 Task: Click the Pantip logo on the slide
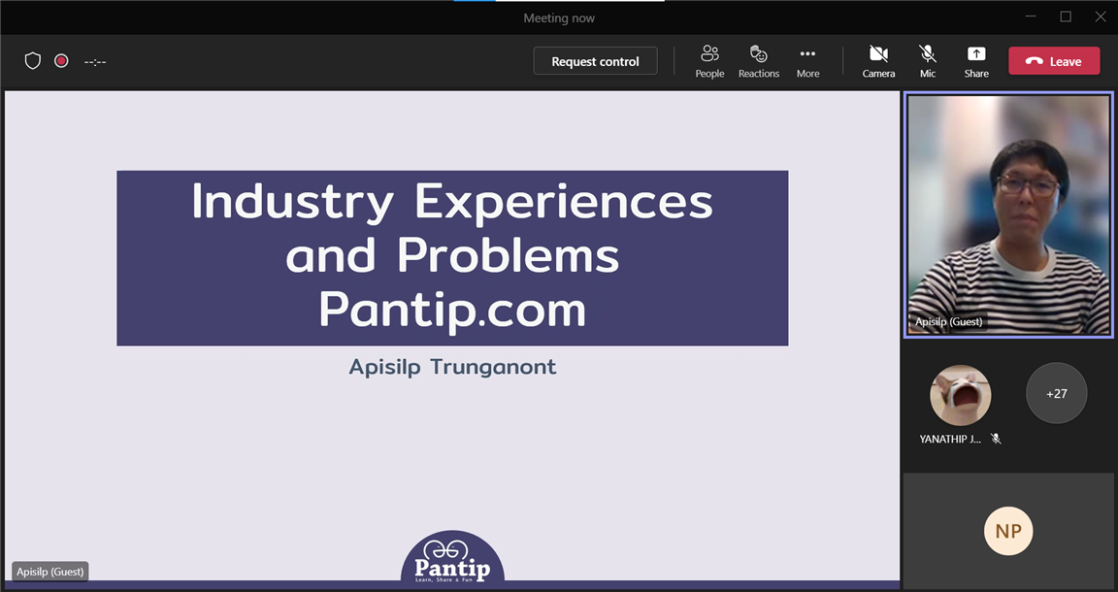(x=452, y=558)
